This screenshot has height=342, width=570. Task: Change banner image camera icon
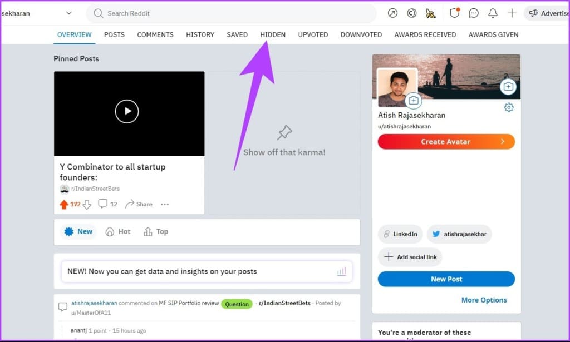pos(508,87)
